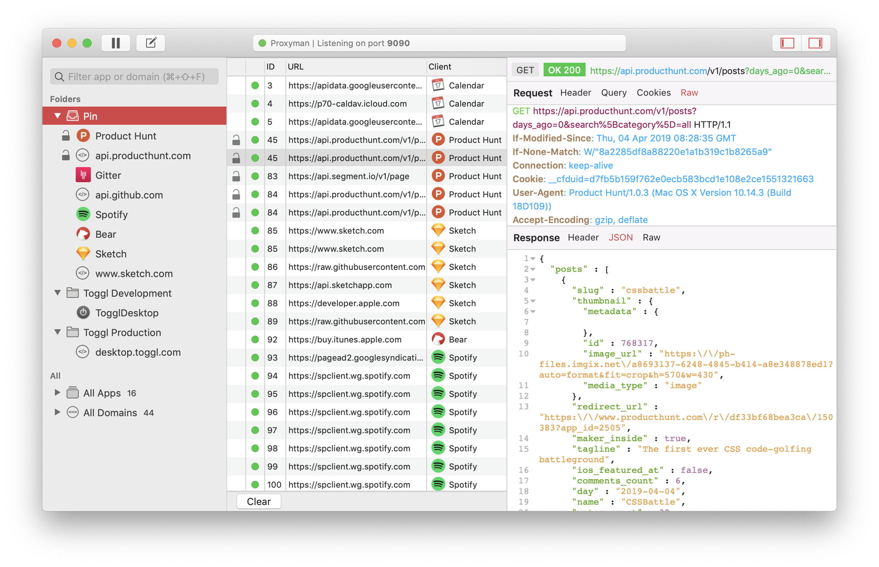
Task: Click the Proxyman listening status bar field
Action: 439,43
